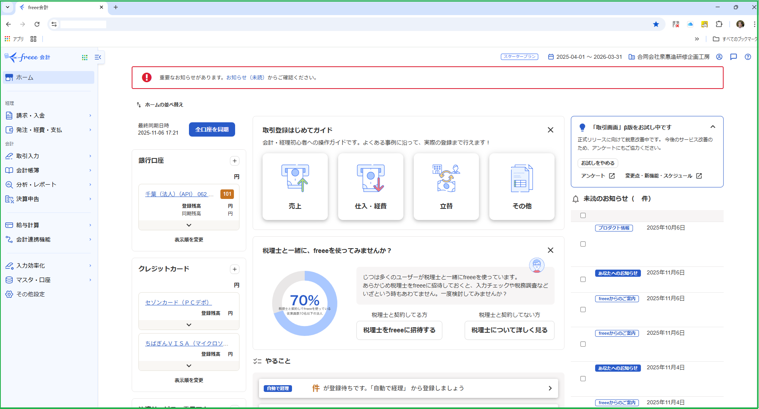The height and width of the screenshot is (409, 759).
Task: Click the 税理士をfreeeに招待する button
Action: click(x=399, y=330)
